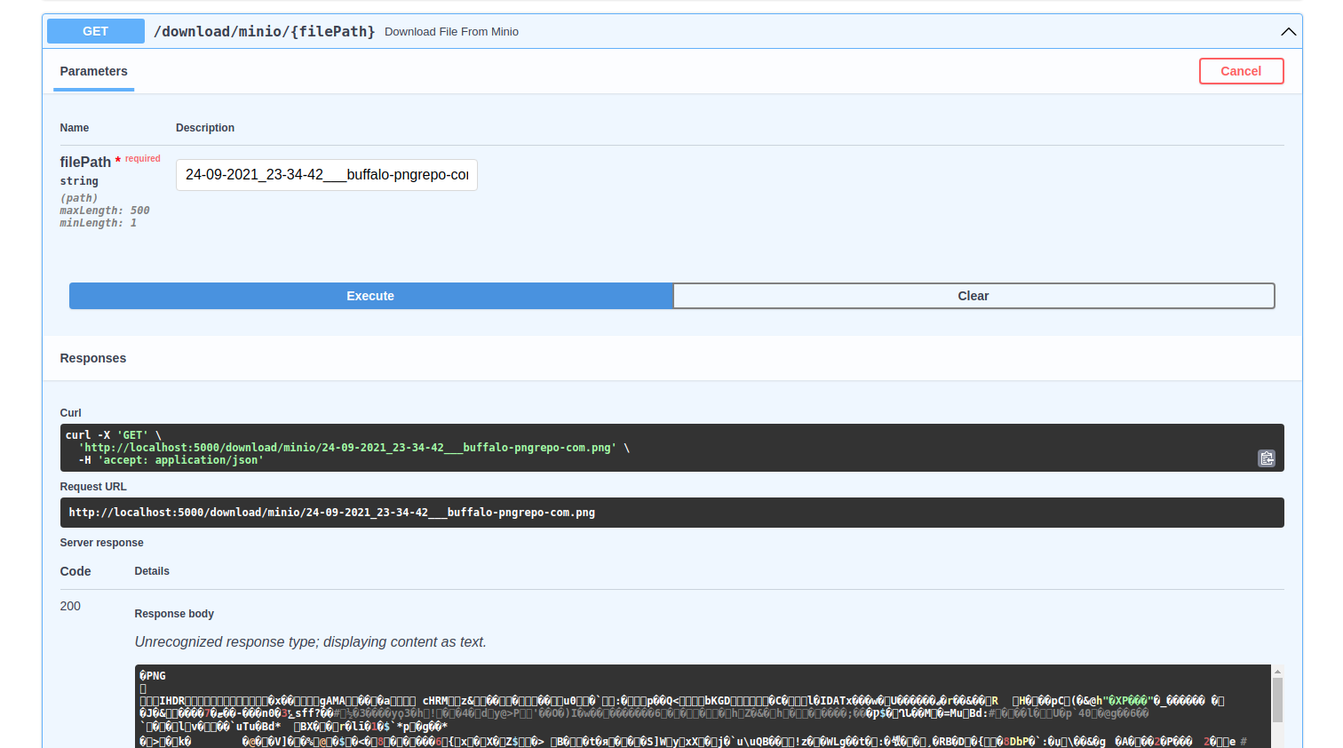Clear the response results
Image resolution: width=1343 pixels, height=748 pixels.
[973, 296]
